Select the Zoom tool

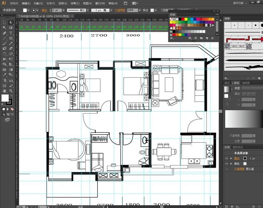coord(11,91)
